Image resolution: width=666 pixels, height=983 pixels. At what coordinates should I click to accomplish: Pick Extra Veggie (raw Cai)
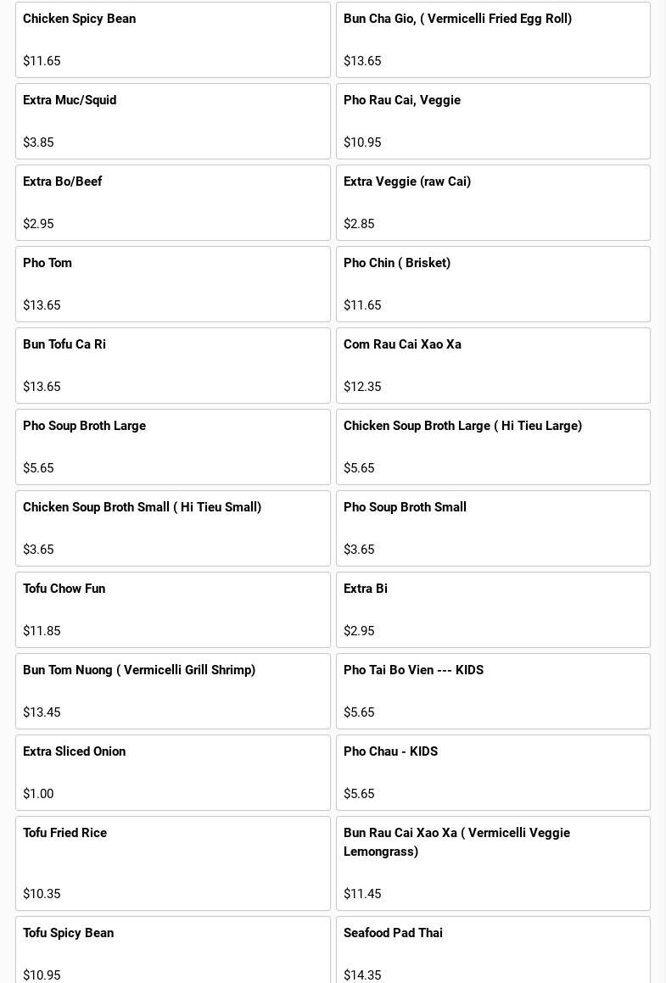point(493,203)
